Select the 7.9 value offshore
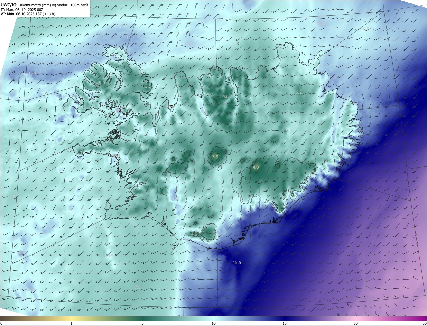Viewport: 427px width, 326px height. tap(137, 287)
